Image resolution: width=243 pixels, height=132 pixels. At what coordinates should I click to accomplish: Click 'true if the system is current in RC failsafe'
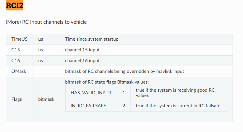click(178, 106)
